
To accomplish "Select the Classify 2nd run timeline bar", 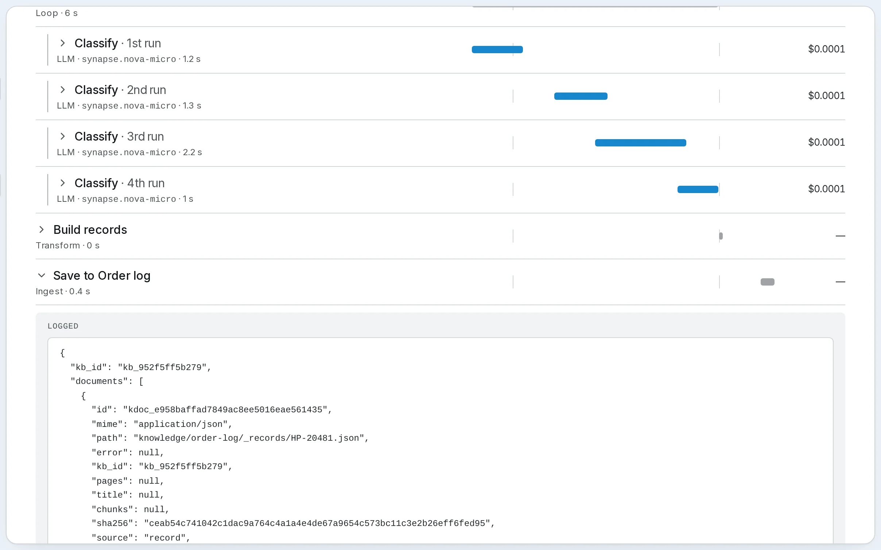I will [581, 96].
